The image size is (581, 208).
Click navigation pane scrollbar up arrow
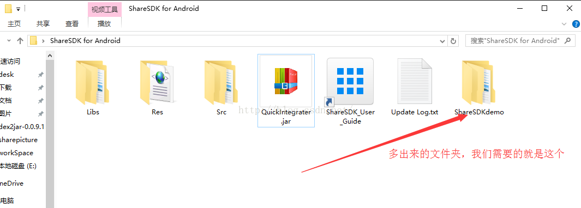[50, 56]
